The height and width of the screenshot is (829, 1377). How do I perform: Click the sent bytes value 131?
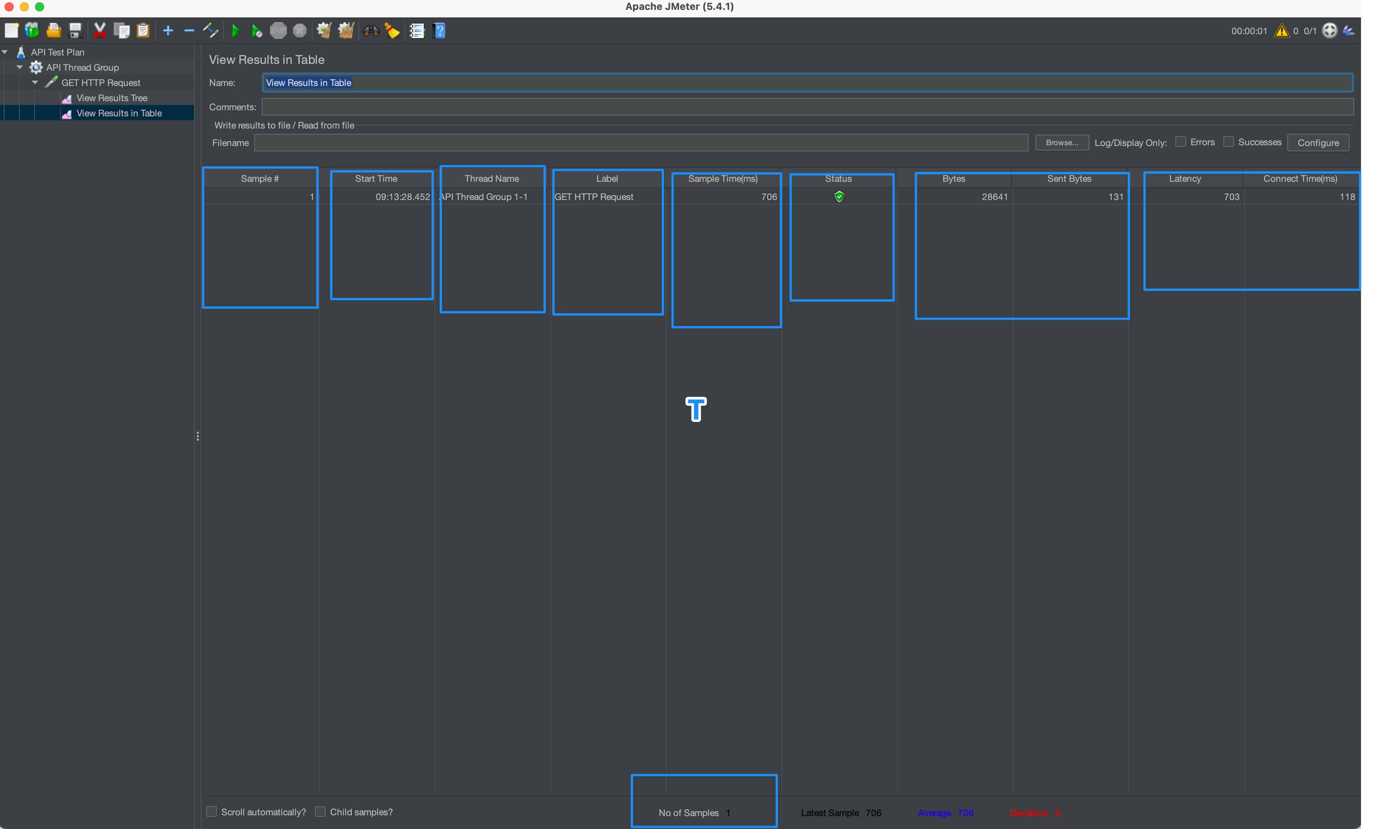[x=1116, y=197]
